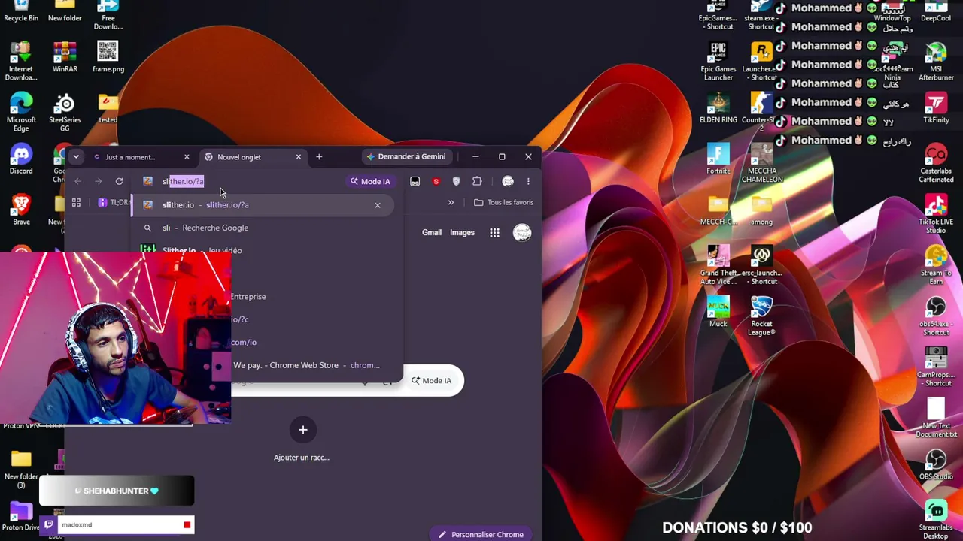Click the shield extension icon in Chrome
This screenshot has width=963, height=541.
click(456, 181)
